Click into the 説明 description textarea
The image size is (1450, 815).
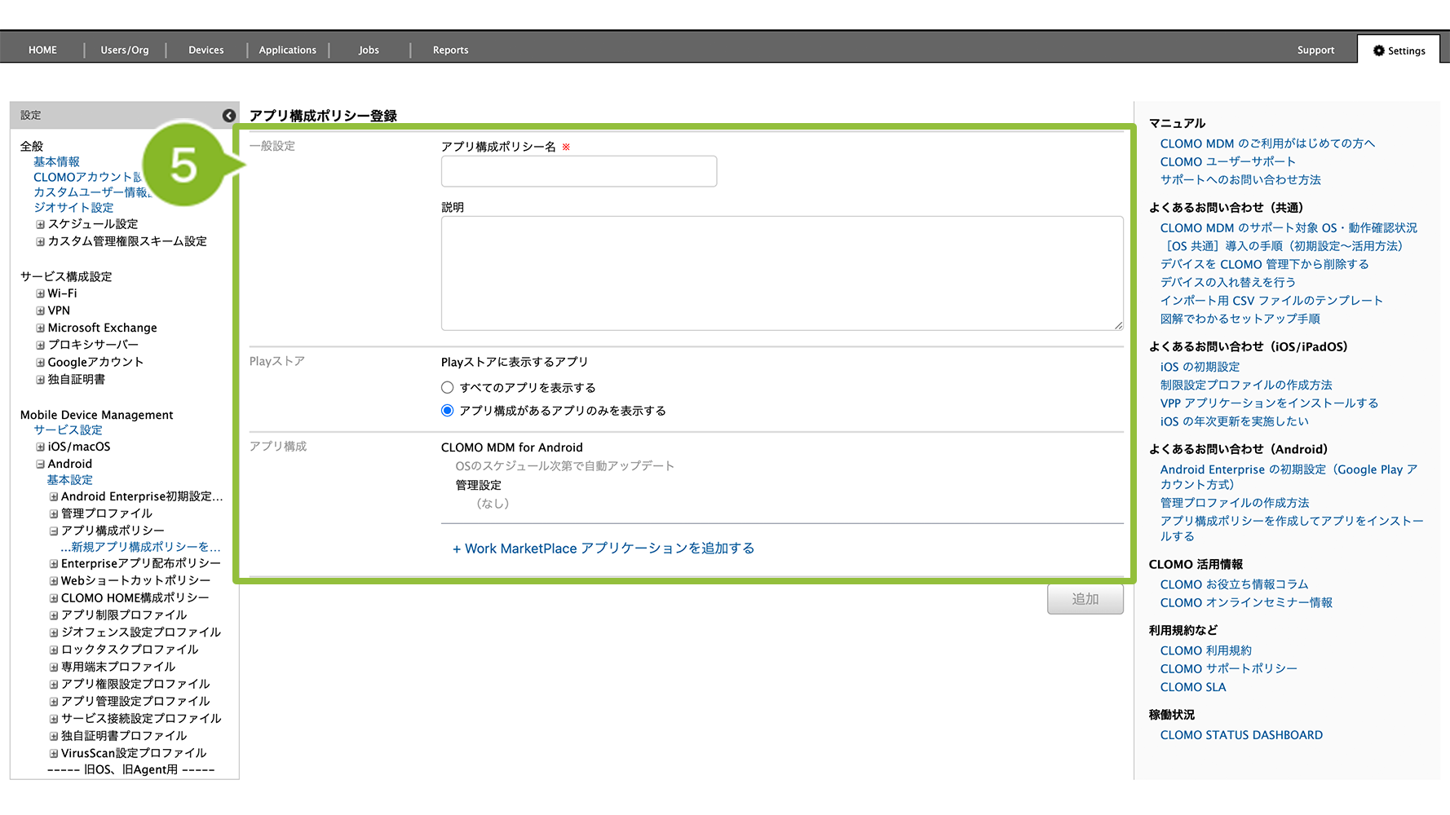781,273
